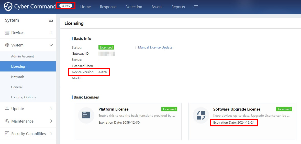Screen dimensions: 301x144
Task: Click the Platform License description text
Action: 137,116
